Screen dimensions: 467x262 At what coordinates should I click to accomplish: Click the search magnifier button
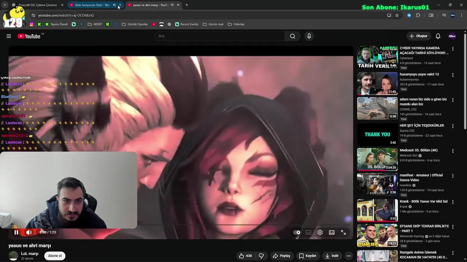tap(293, 36)
